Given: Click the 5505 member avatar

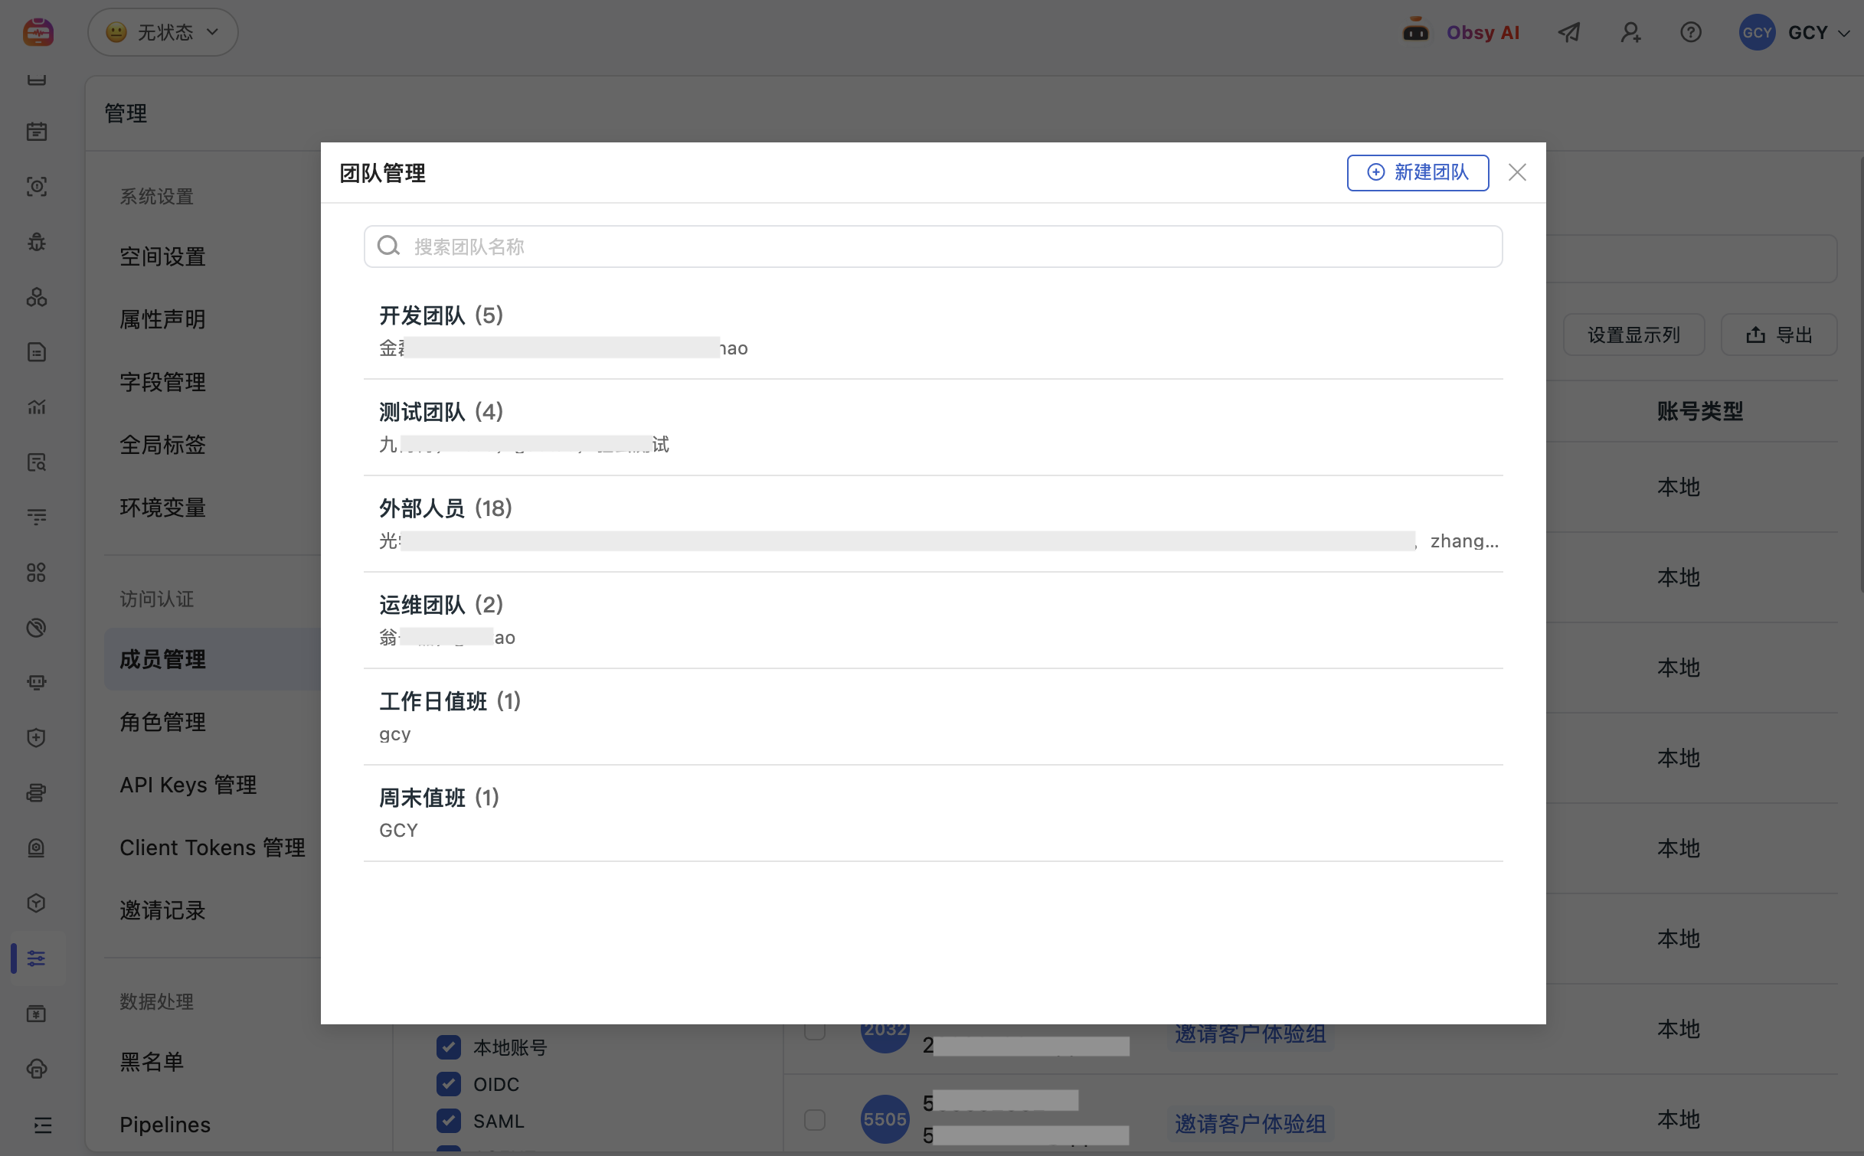Looking at the screenshot, I should click(x=885, y=1119).
